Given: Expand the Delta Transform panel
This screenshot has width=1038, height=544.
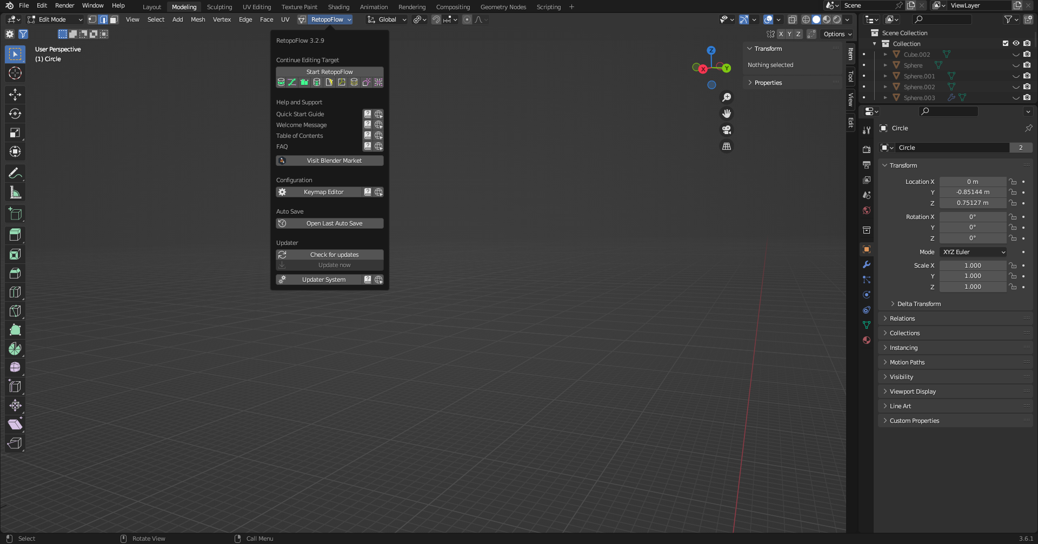Looking at the screenshot, I should click(919, 304).
